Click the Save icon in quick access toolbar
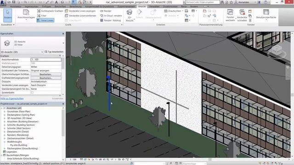This screenshot has width=294, height=165. coord(14,2)
